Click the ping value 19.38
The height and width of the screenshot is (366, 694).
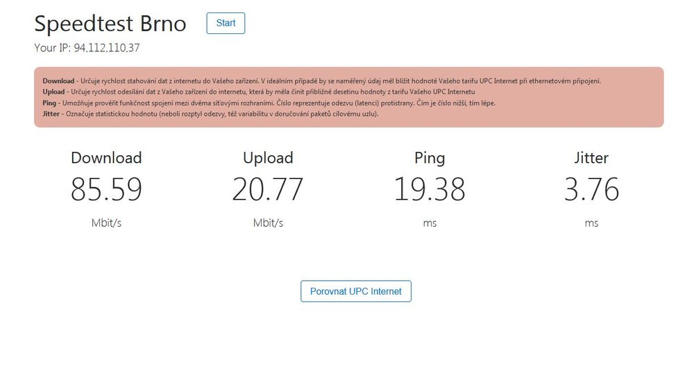430,189
